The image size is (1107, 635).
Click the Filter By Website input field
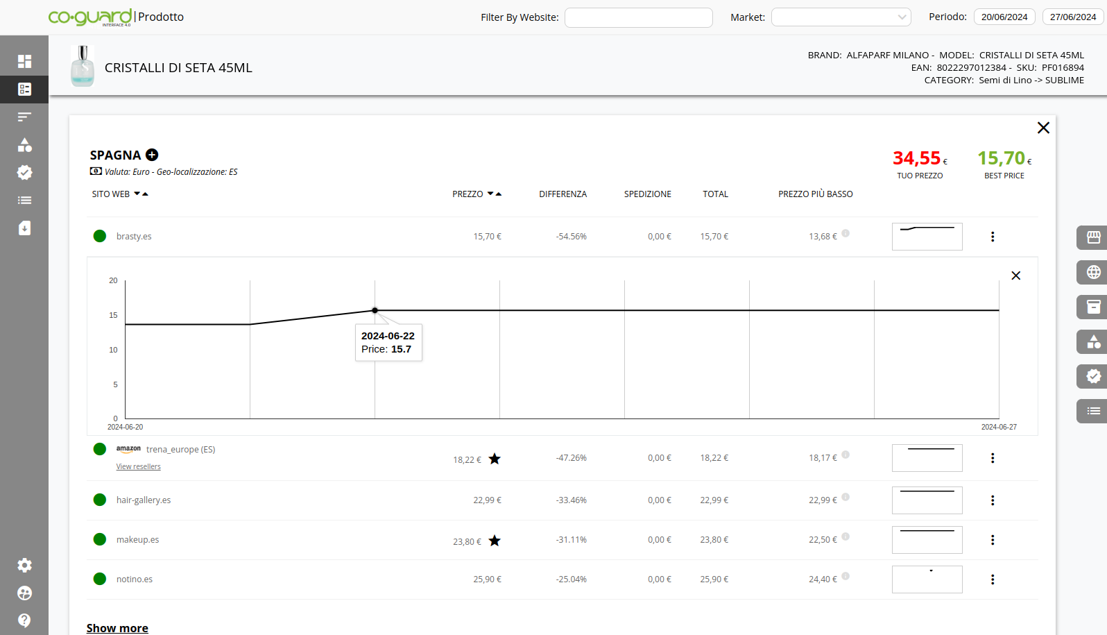coord(638,17)
